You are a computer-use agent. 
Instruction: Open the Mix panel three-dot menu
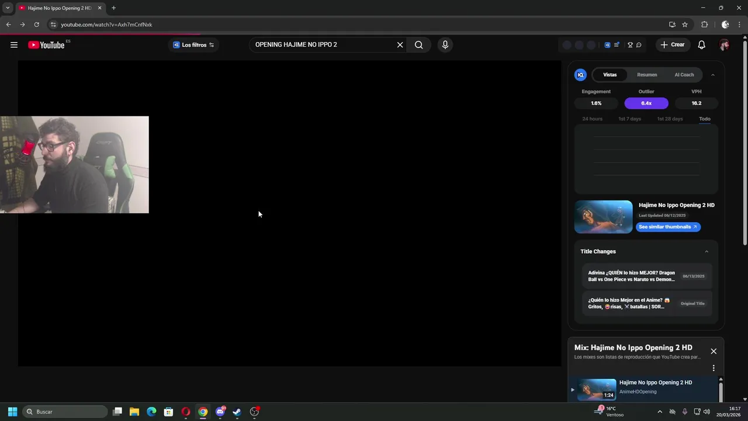point(714,368)
